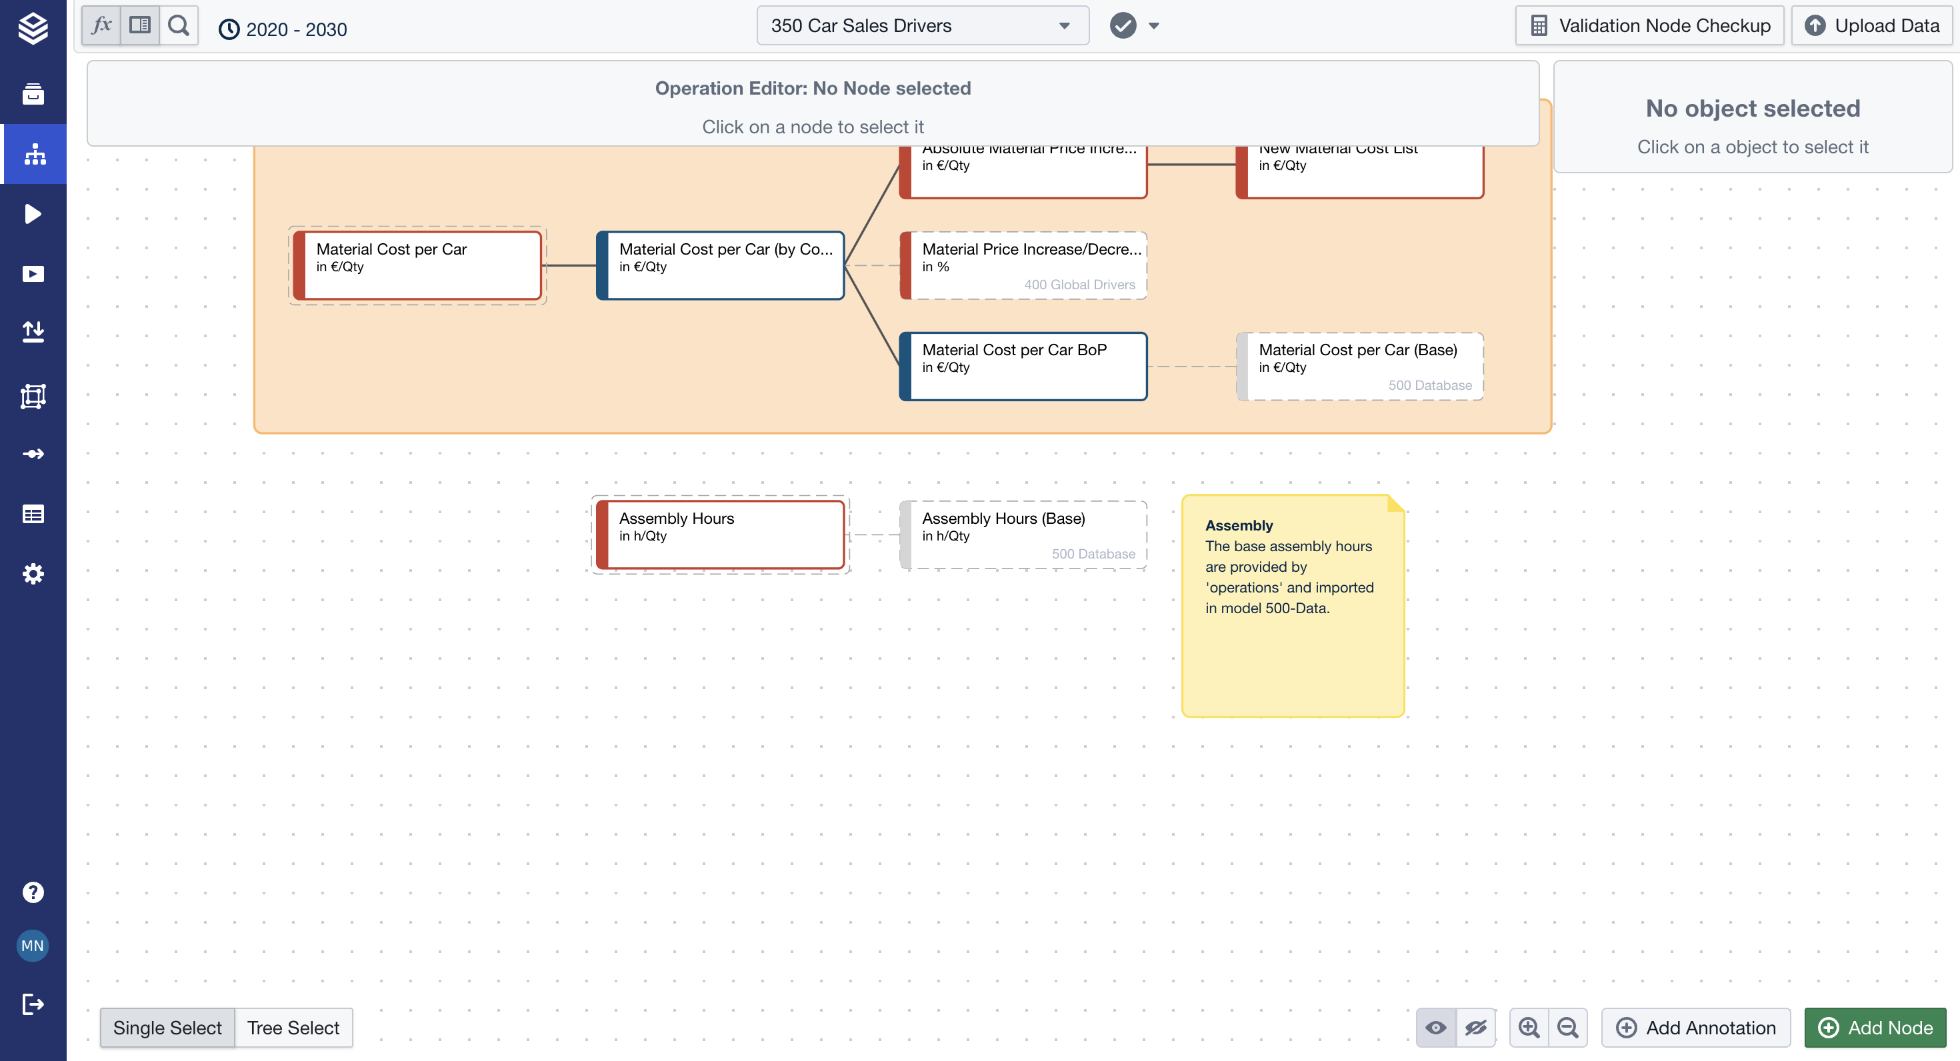Image resolution: width=1960 pixels, height=1061 pixels.
Task: Click Validation Node Checkup button
Action: (1649, 25)
